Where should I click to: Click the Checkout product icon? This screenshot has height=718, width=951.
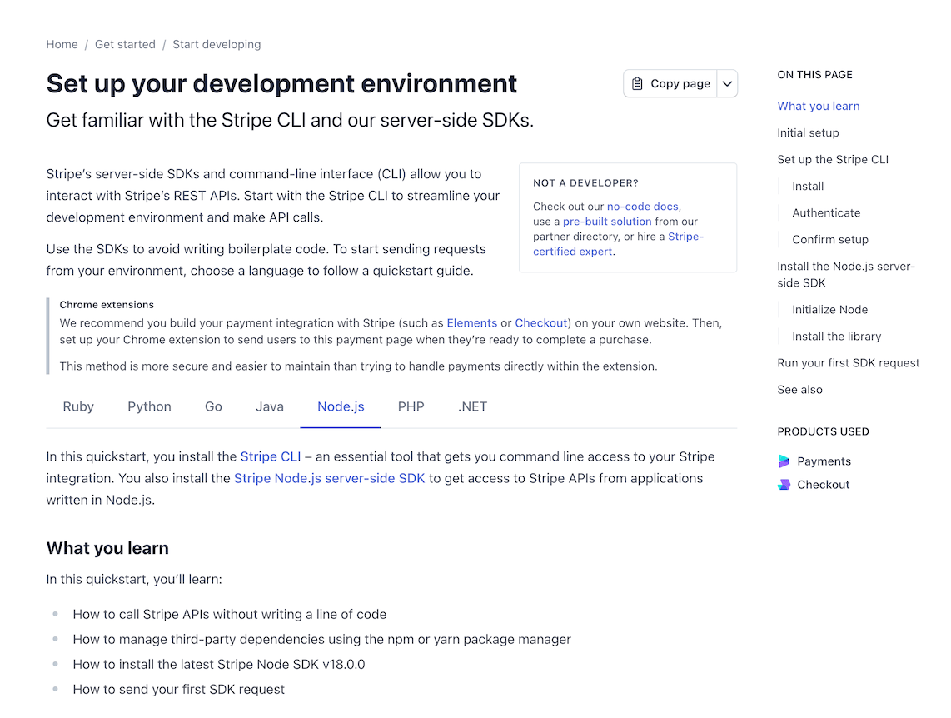point(784,485)
